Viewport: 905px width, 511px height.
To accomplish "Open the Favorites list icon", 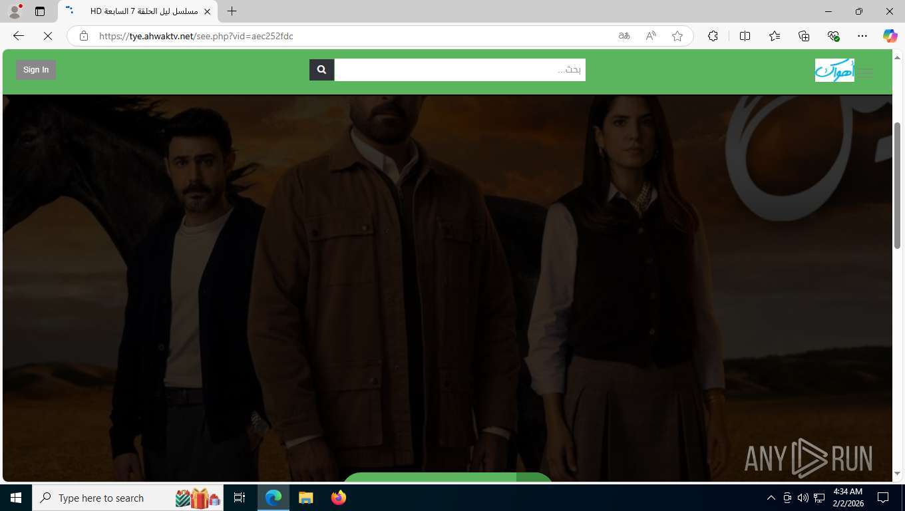I will point(775,36).
